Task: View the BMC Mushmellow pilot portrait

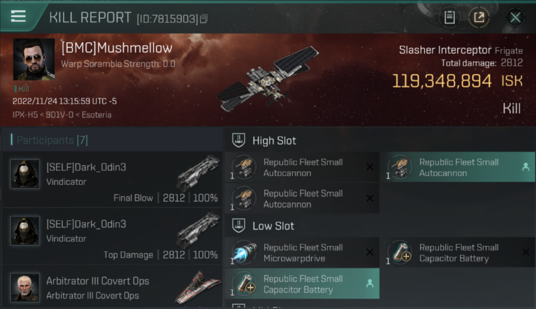Action: (34, 59)
